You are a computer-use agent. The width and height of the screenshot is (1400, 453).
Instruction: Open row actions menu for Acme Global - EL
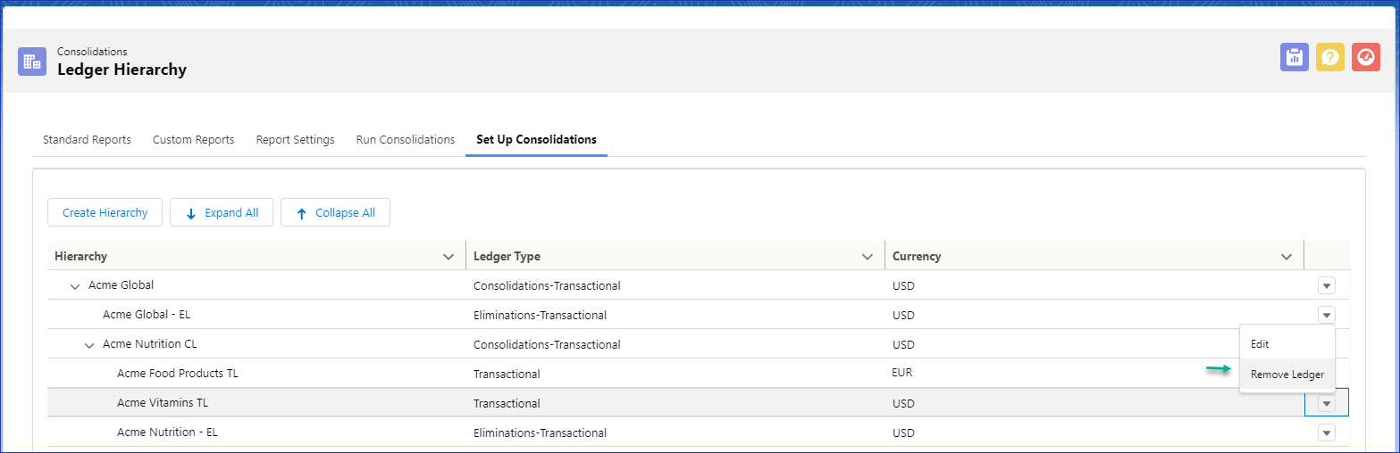[x=1327, y=315]
